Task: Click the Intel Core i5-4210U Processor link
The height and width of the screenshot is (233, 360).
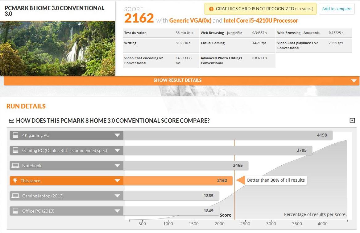Action: click(x=261, y=21)
